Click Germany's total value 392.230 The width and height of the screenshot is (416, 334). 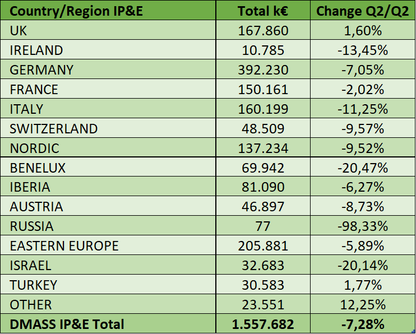point(263,70)
